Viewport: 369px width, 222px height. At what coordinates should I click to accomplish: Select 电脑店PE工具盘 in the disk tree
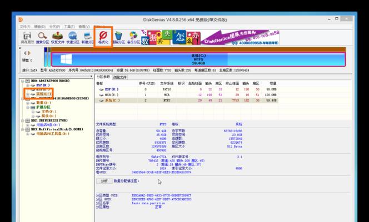pyautogui.click(x=53, y=134)
